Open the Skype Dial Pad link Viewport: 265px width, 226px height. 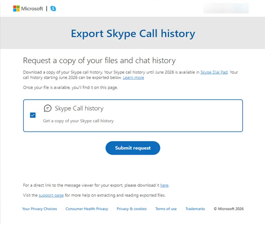(x=214, y=72)
